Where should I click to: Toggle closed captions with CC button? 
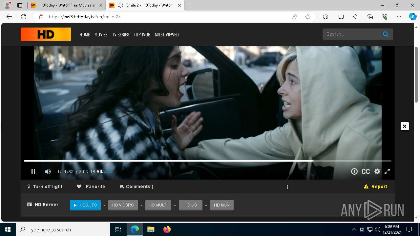tap(366, 171)
